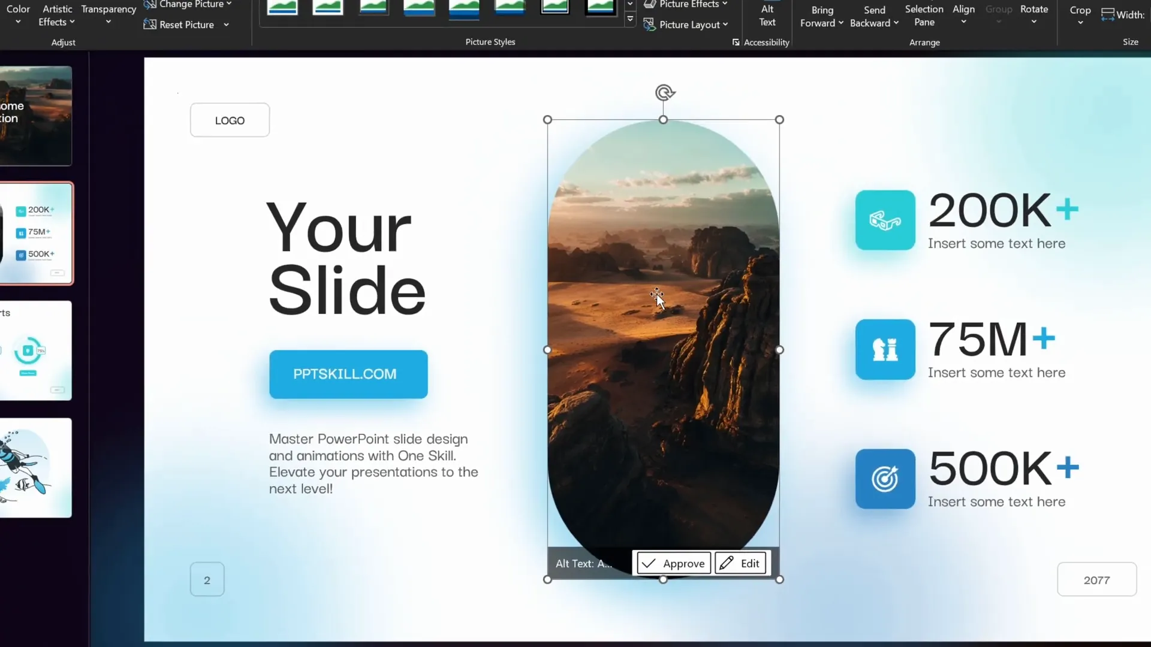This screenshot has width=1151, height=647.
Task: Select the scuba diver slide thumbnail
Action: click(x=36, y=468)
